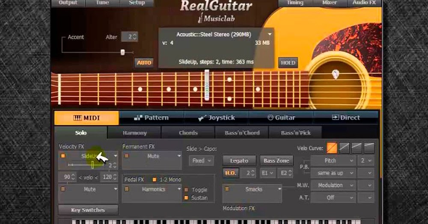Viewport: 428px width, 224px height.
Task: Enable the Smacks Modulation FX checkbox
Action: [227, 189]
